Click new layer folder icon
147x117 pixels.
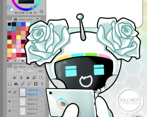pyautogui.click(x=16, y=84)
